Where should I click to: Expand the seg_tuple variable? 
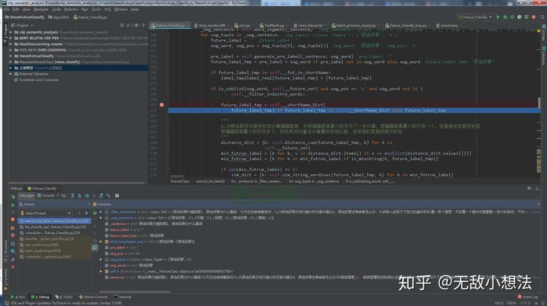pos(101,259)
